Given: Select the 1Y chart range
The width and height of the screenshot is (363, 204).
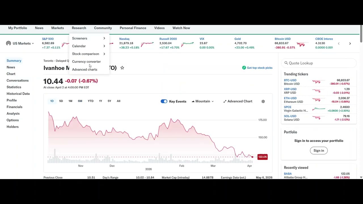Looking at the screenshot, I should coord(100,101).
